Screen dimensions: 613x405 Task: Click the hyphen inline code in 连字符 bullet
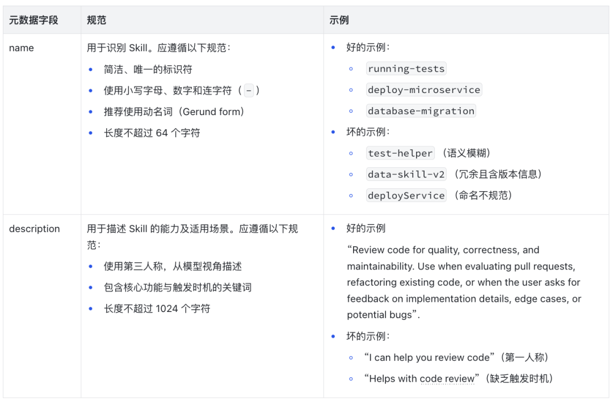pos(249,91)
